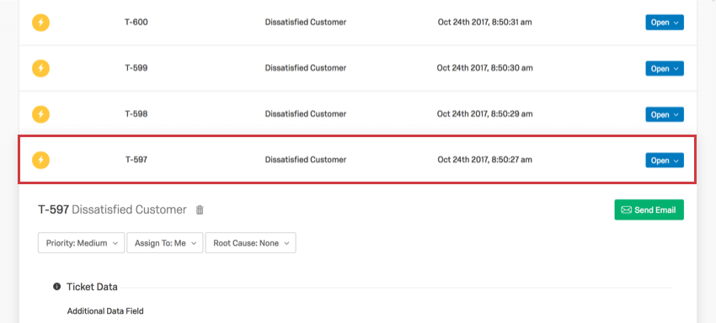Viewport: 716px width, 323px height.
Task: Expand the Assign To: Me dropdown
Action: click(165, 243)
